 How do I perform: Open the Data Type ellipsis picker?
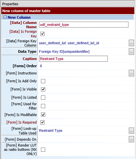click(131, 51)
